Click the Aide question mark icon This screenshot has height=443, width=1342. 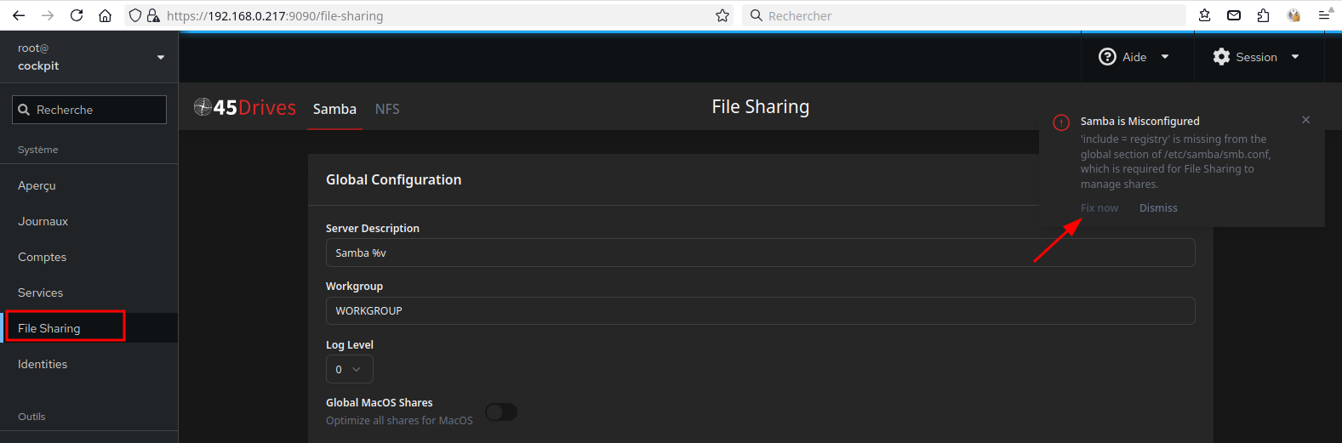(1107, 57)
